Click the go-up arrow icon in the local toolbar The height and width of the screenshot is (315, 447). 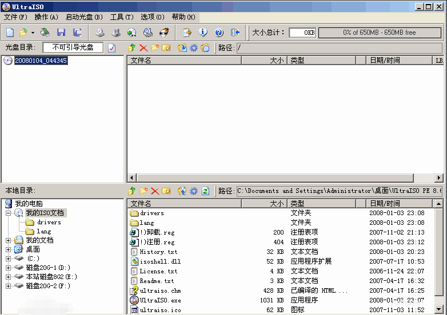132,191
